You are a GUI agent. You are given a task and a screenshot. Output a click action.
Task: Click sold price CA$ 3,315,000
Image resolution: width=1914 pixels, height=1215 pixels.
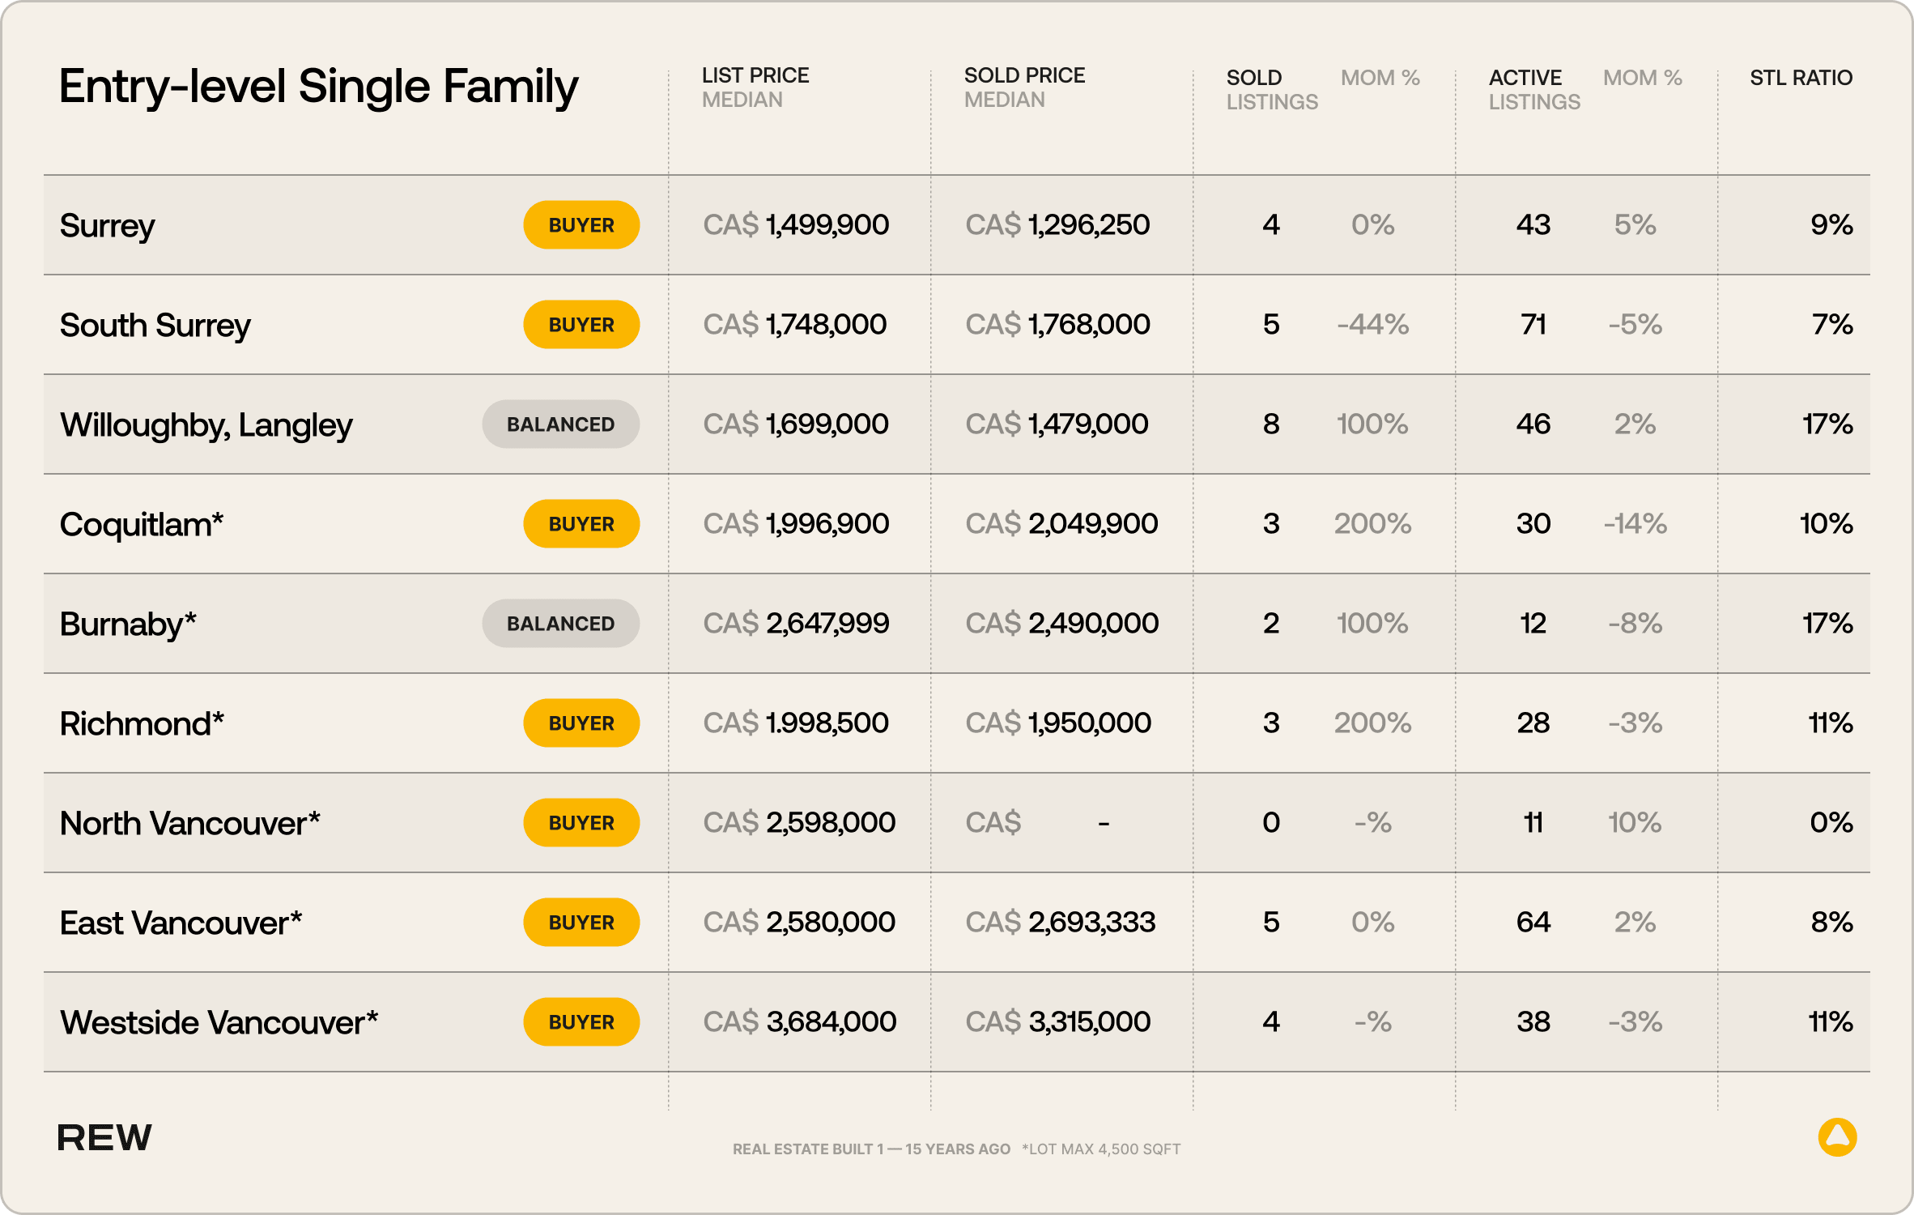pyautogui.click(x=1057, y=1021)
